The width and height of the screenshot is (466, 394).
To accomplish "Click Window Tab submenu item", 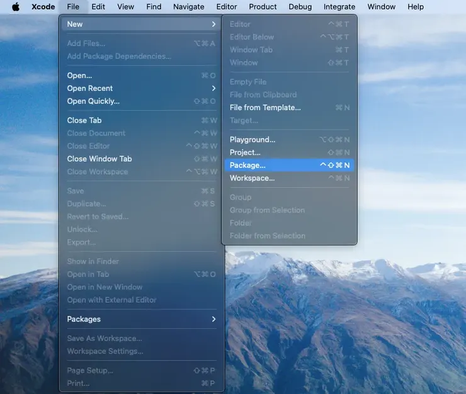I will click(290, 50).
